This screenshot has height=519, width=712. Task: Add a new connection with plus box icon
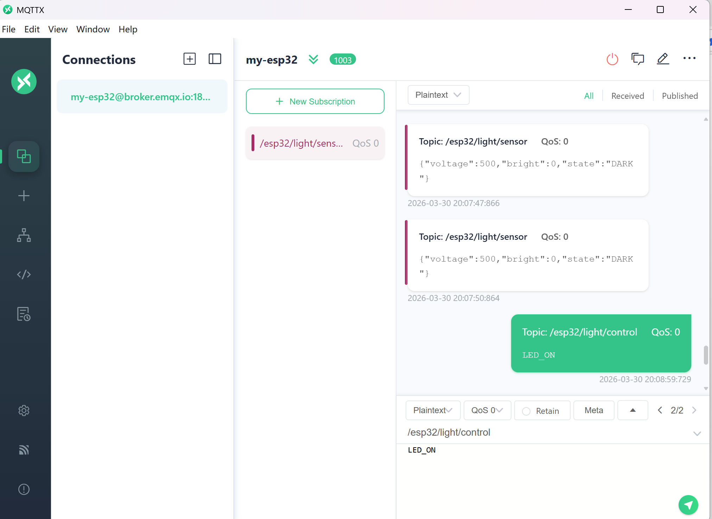(x=190, y=59)
